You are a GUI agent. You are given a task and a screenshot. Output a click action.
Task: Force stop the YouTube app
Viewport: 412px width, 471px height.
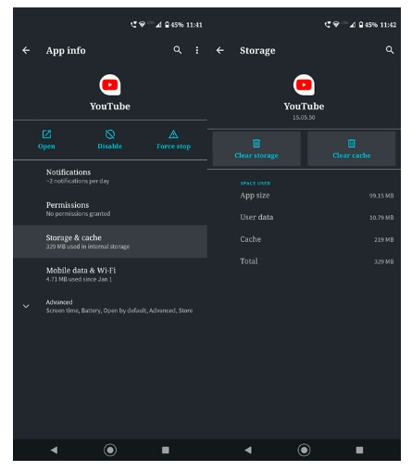tap(173, 140)
